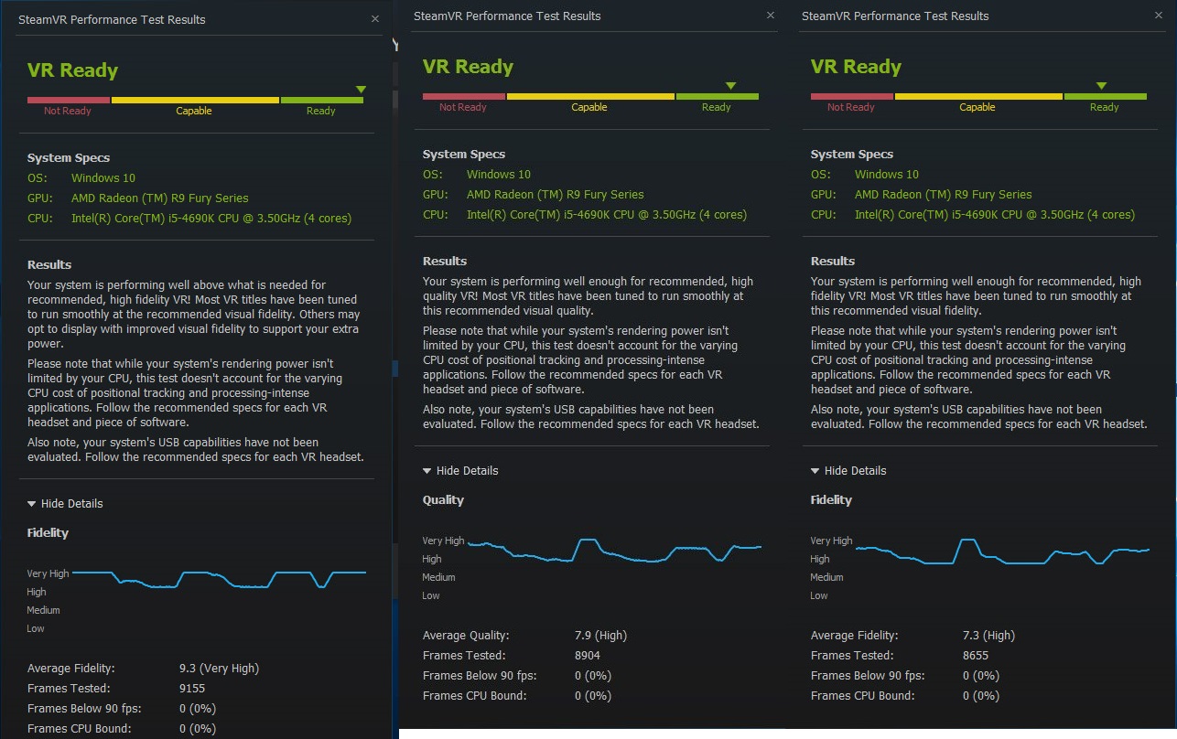Screen dimensions: 1177x739
Task: Click the VR Ready heading in left window
Action: (73, 70)
